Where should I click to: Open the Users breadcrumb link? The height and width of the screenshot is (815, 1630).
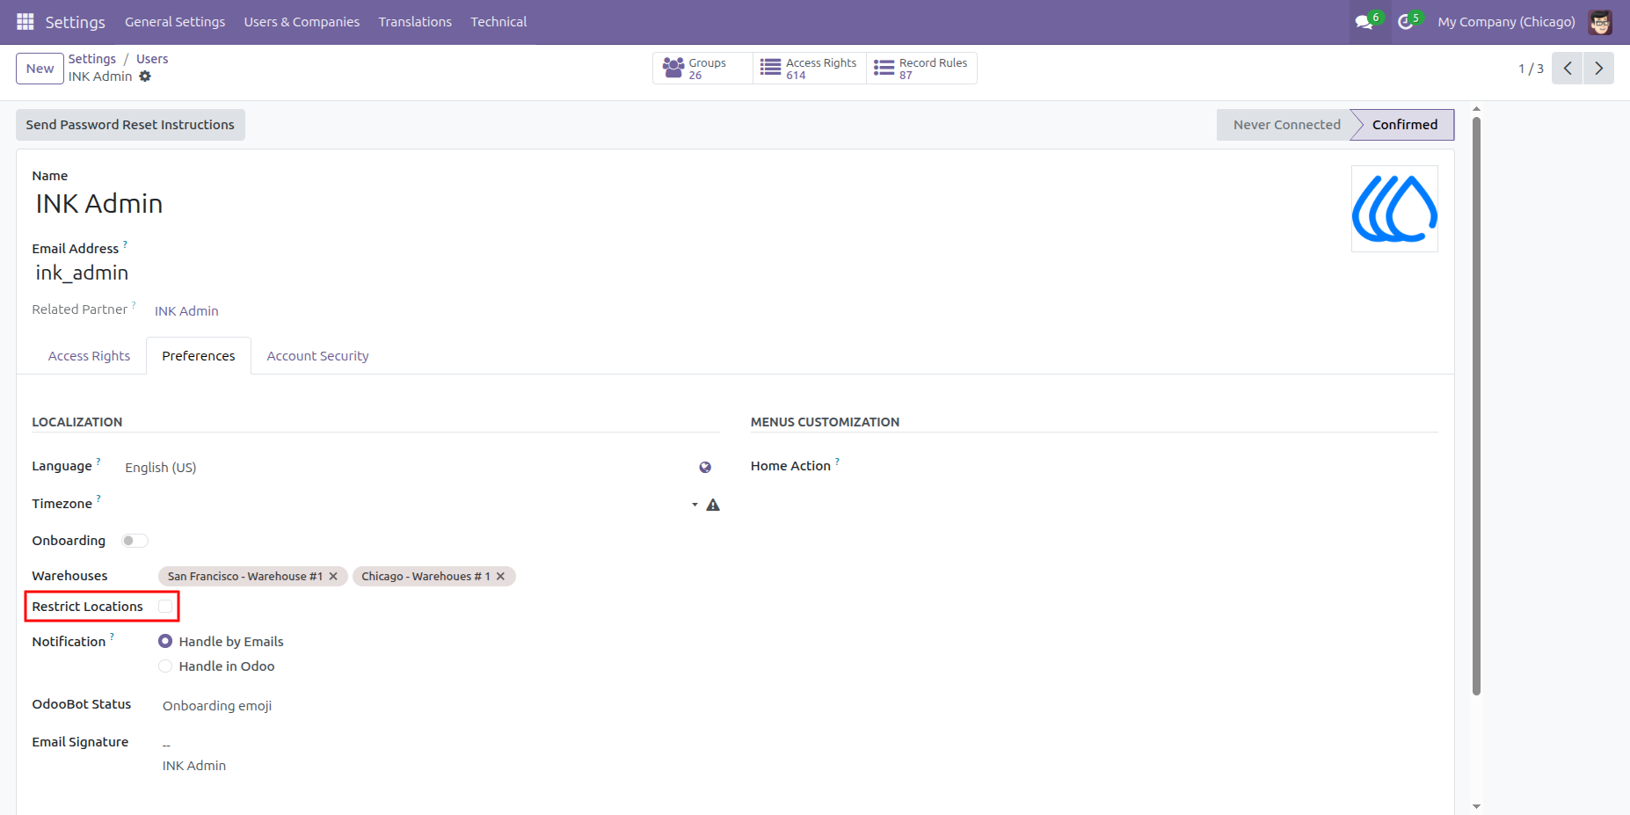pyautogui.click(x=152, y=59)
